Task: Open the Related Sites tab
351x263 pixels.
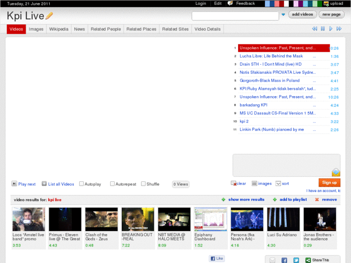Action: point(175,29)
